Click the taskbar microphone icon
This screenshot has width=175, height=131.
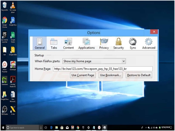point(41,127)
